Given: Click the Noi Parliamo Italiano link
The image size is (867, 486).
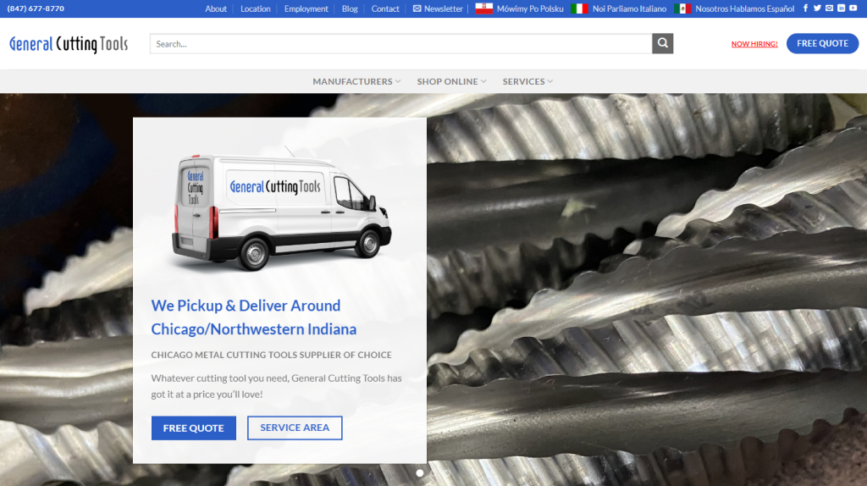Looking at the screenshot, I should point(629,8).
